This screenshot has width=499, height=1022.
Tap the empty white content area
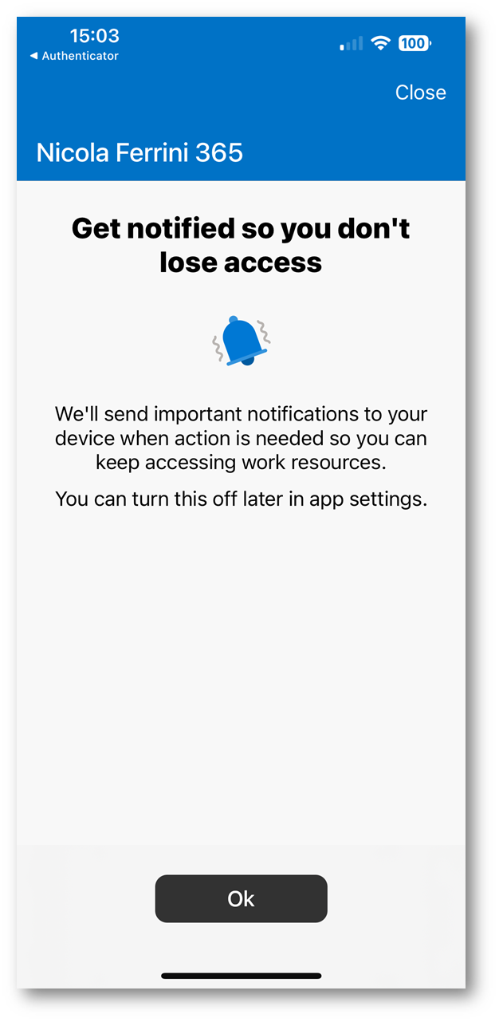[x=241, y=678]
